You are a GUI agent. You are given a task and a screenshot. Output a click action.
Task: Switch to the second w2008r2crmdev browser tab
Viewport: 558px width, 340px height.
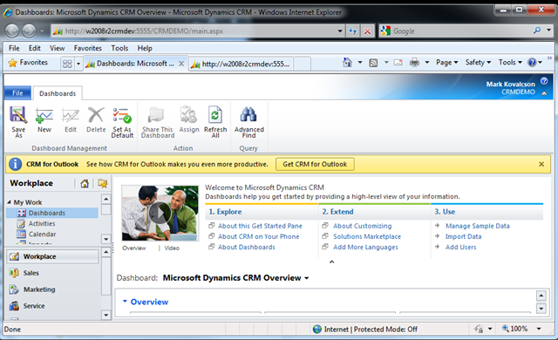click(241, 64)
